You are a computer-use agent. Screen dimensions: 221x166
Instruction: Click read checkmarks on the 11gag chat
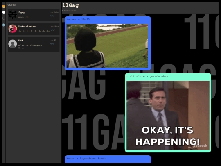[52, 16]
